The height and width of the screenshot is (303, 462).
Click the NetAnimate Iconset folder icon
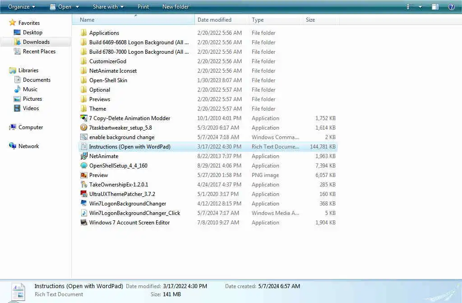pyautogui.click(x=83, y=70)
